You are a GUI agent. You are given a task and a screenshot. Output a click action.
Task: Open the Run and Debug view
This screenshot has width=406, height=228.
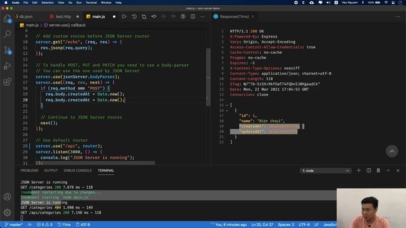pos(7,66)
